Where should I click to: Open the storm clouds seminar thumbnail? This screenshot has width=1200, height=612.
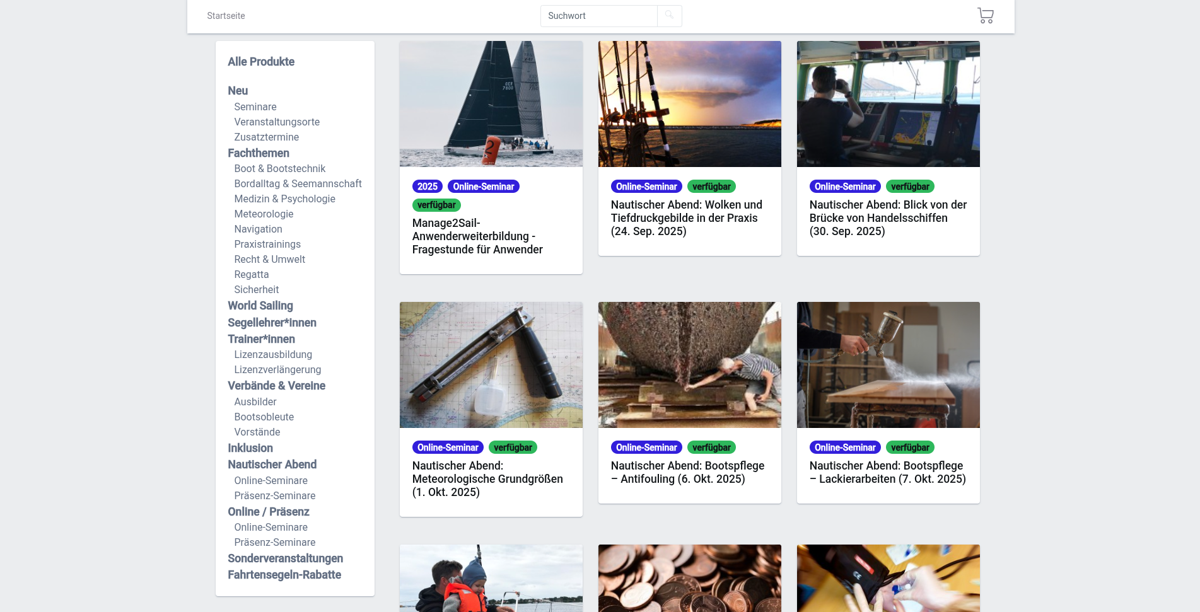689,104
